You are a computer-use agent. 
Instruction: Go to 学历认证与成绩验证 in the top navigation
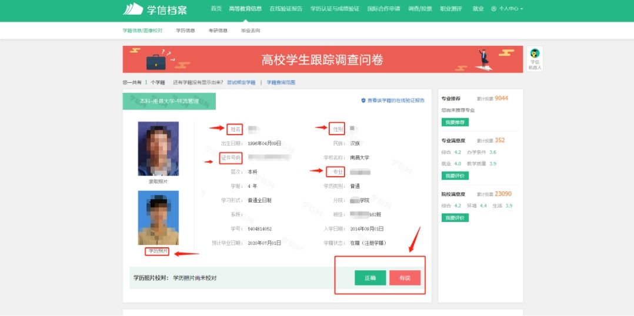[x=335, y=9]
